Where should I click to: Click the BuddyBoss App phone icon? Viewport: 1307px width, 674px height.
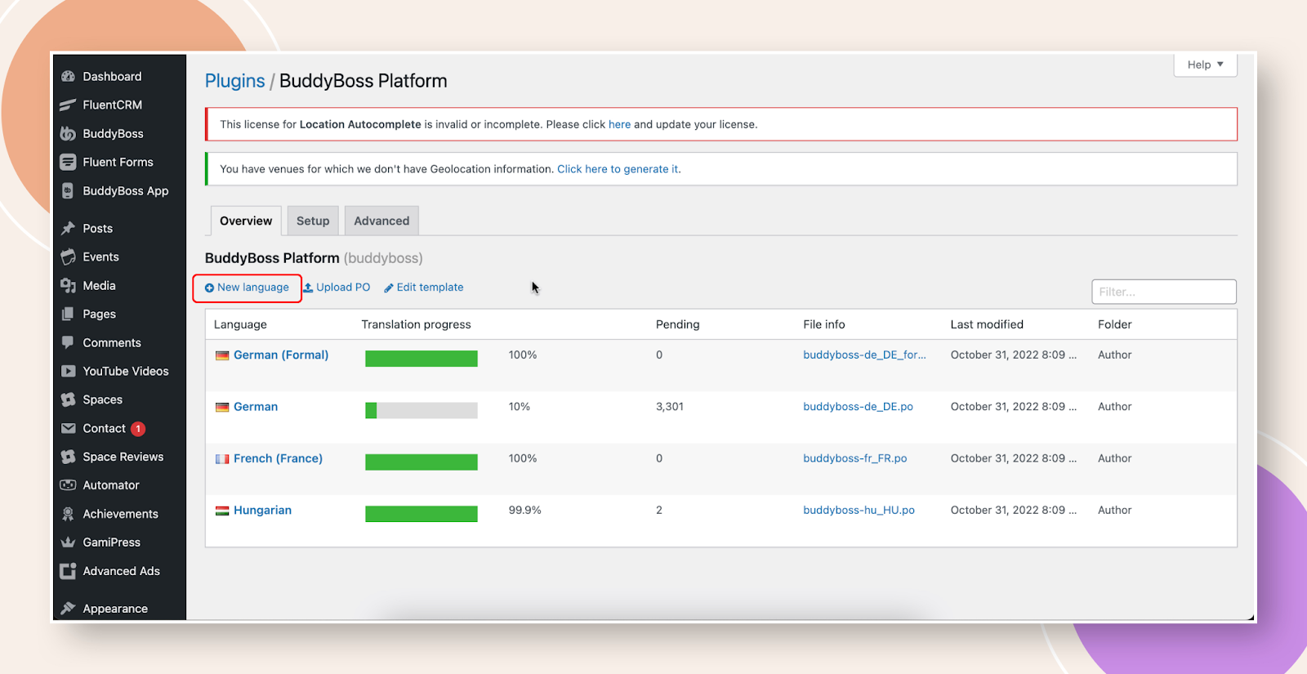[69, 191]
